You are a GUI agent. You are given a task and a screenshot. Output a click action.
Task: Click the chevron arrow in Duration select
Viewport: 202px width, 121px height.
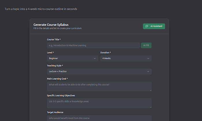(x=148, y=58)
